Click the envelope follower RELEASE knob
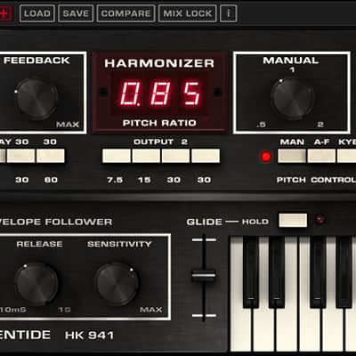The height and width of the screenshot is (356, 356). [x=36, y=284]
